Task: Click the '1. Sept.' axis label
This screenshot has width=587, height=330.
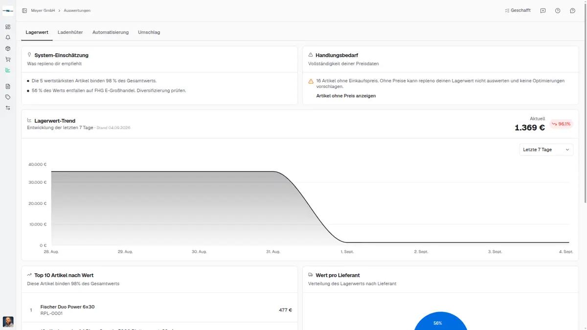Action: [347, 251]
